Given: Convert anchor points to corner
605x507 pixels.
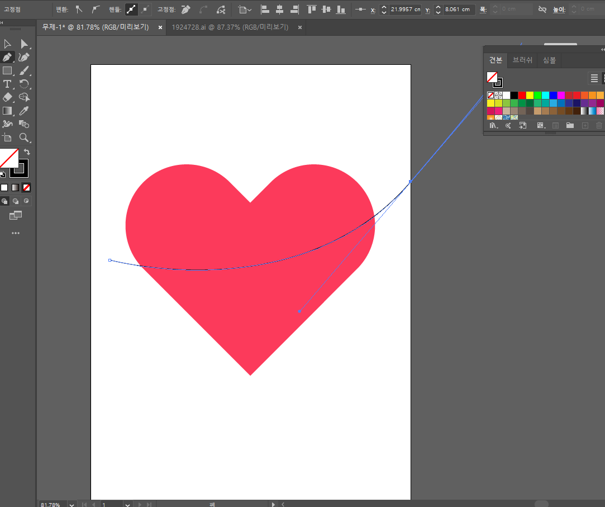Looking at the screenshot, I should [79, 10].
